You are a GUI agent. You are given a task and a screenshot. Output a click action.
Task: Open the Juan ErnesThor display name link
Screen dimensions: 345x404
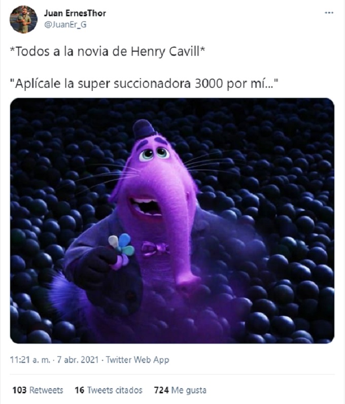tap(75, 13)
